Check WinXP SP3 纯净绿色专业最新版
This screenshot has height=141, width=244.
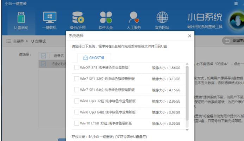click(x=76, y=67)
